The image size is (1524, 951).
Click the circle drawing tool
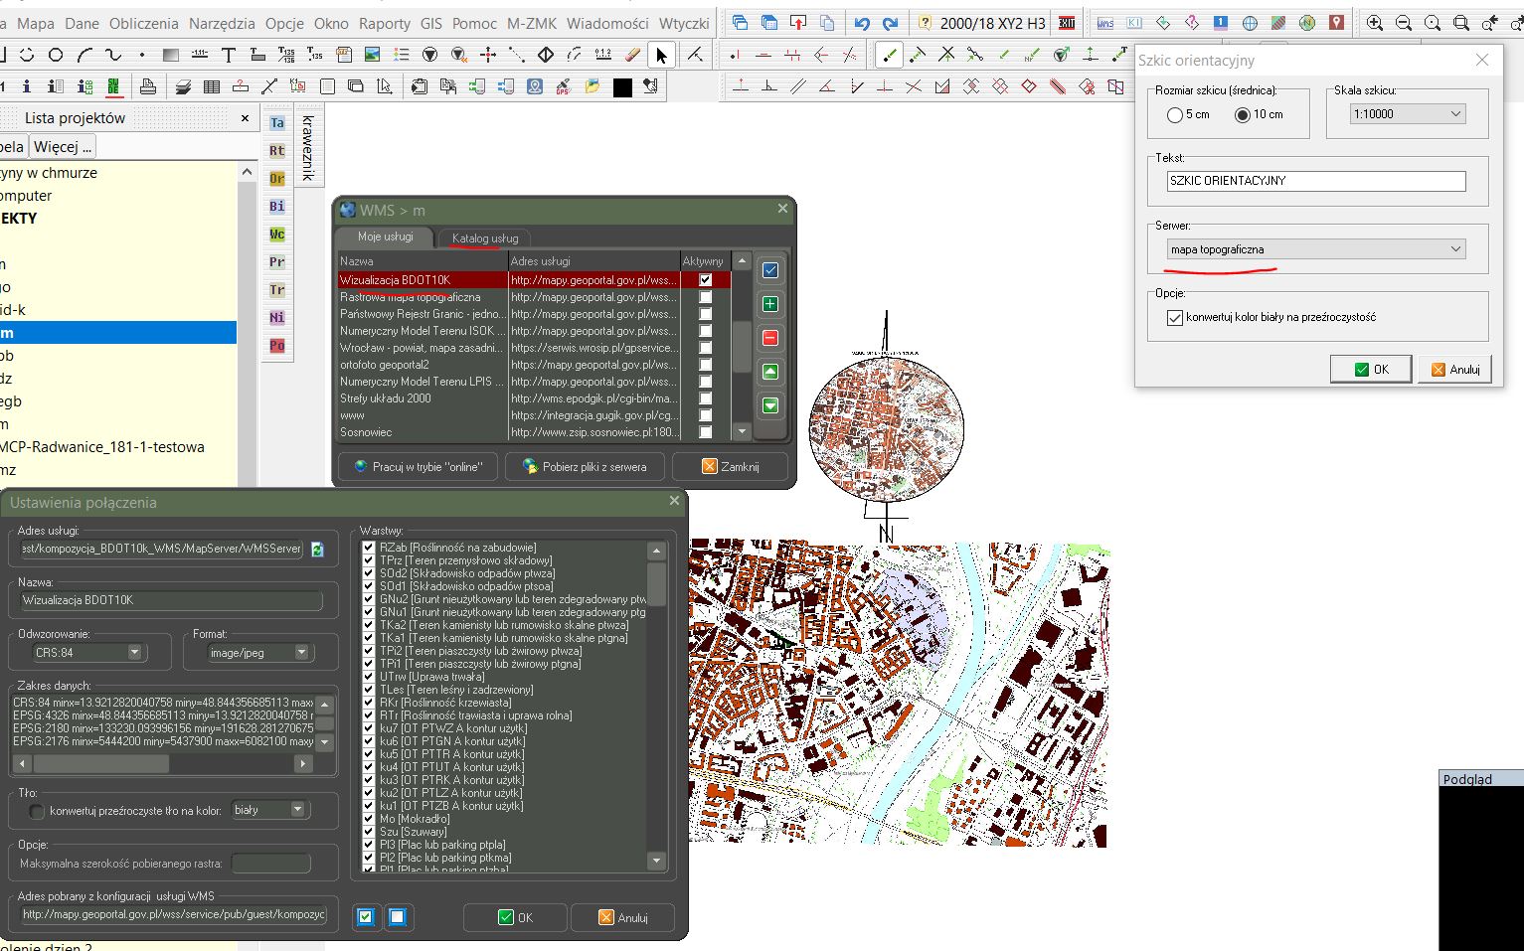pyautogui.click(x=56, y=55)
